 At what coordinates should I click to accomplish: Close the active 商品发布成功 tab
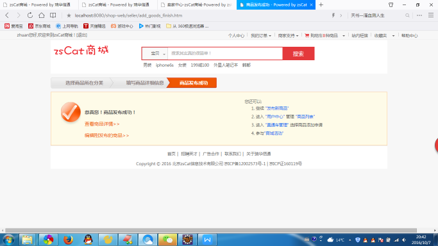point(311,4)
